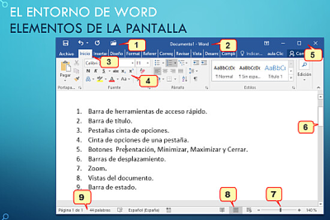Apply yellow text highlight color

[100, 79]
